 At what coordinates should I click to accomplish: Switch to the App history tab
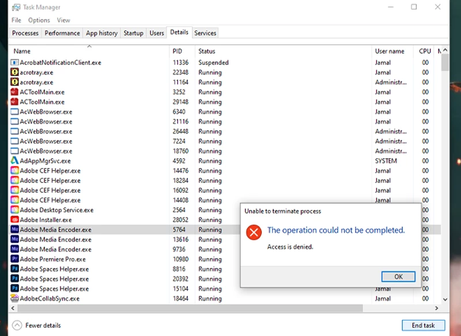click(x=102, y=33)
